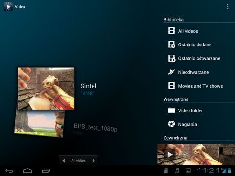Select the Sintel title text
This screenshot has width=235, height=176.
(88, 86)
